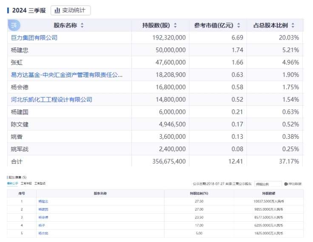Image resolution: width=313 pixels, height=242 pixels.
Task: Click holding ratio 27.50 in lower table
Action: click(199, 202)
